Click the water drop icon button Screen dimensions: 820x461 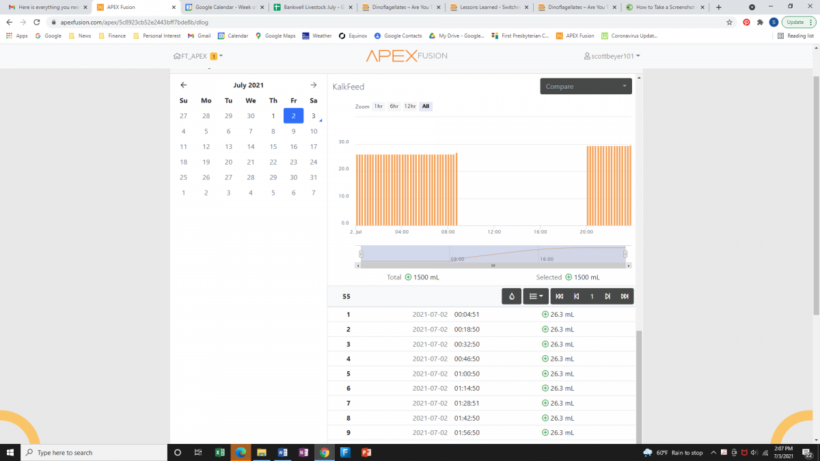512,296
